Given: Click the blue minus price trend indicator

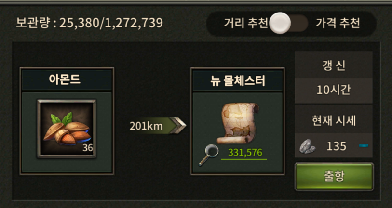Looking at the screenshot, I should pyautogui.click(x=364, y=145).
